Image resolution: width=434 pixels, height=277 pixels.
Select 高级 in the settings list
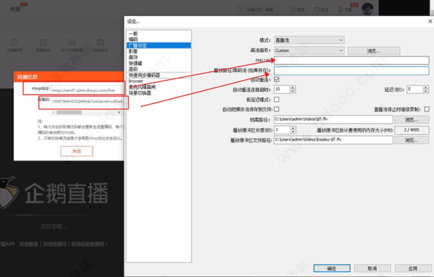158,69
